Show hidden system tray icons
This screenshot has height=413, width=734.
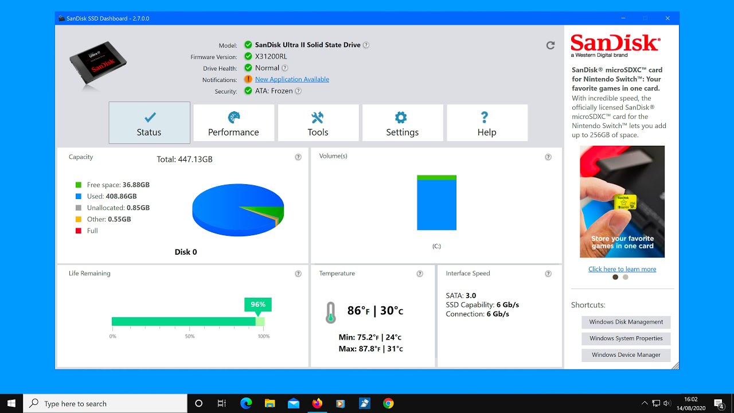click(645, 403)
